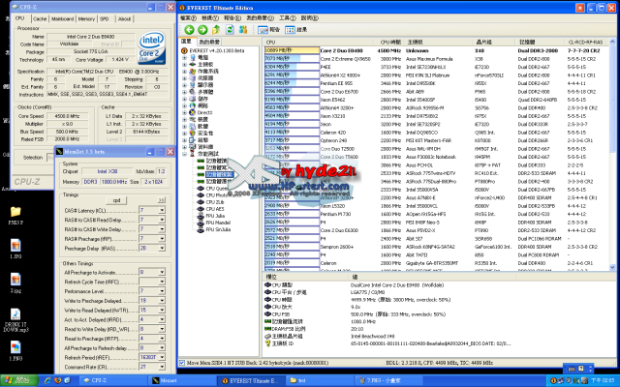Go back with EVEREST green back arrow
The image size is (620, 387).
click(x=190, y=30)
